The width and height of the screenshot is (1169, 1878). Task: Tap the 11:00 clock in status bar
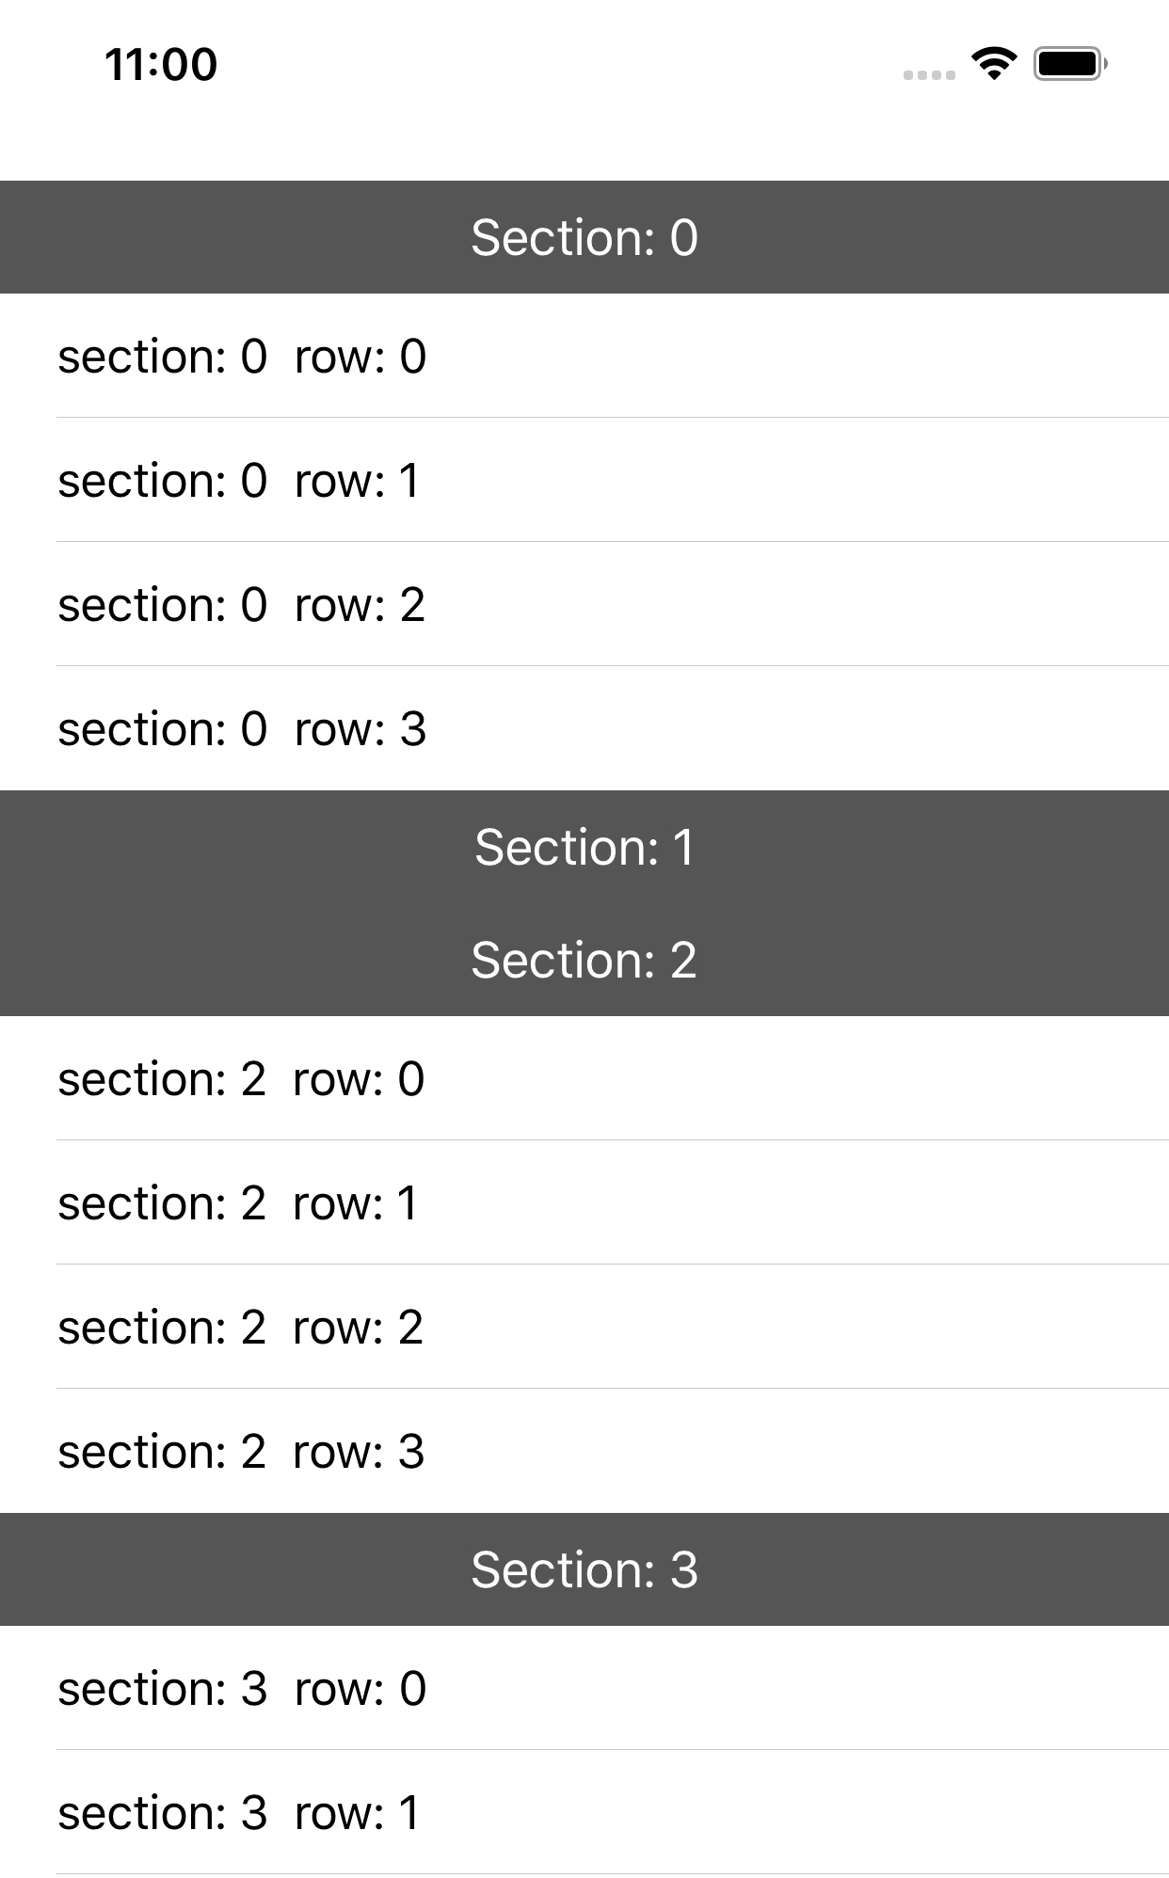161,64
